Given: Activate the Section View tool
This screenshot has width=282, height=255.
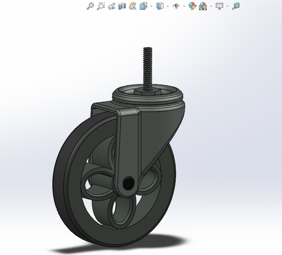Looking at the screenshot, I should pyautogui.click(x=122, y=6).
